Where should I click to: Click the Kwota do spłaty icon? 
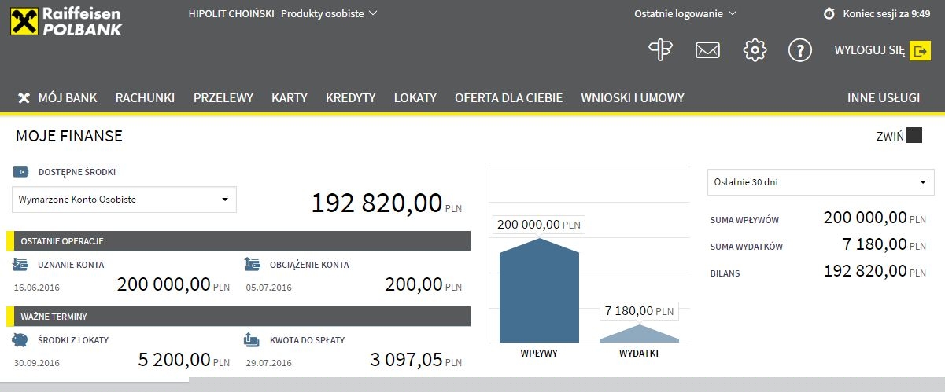click(252, 340)
